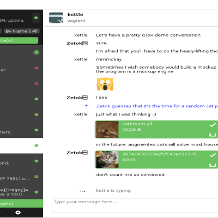Collapse the green 'age(s)' group header at bottom

[21, 203]
